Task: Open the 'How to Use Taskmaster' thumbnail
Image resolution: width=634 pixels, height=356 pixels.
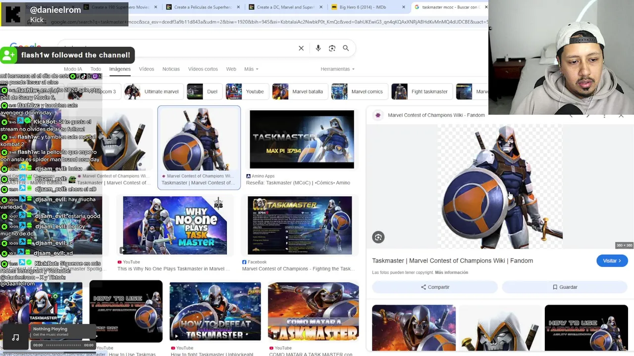Action: (126, 311)
